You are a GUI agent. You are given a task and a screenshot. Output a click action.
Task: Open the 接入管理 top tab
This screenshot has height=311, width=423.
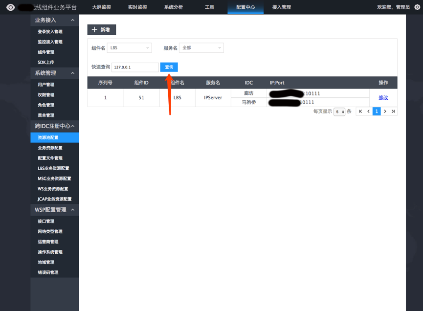pos(282,7)
